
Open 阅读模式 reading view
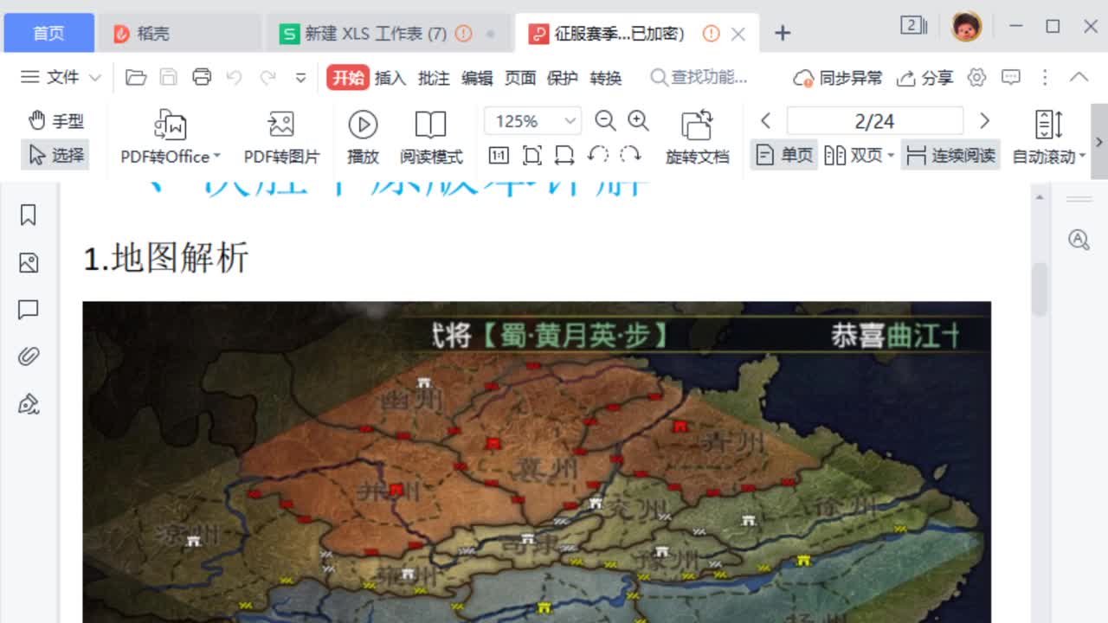(431, 137)
